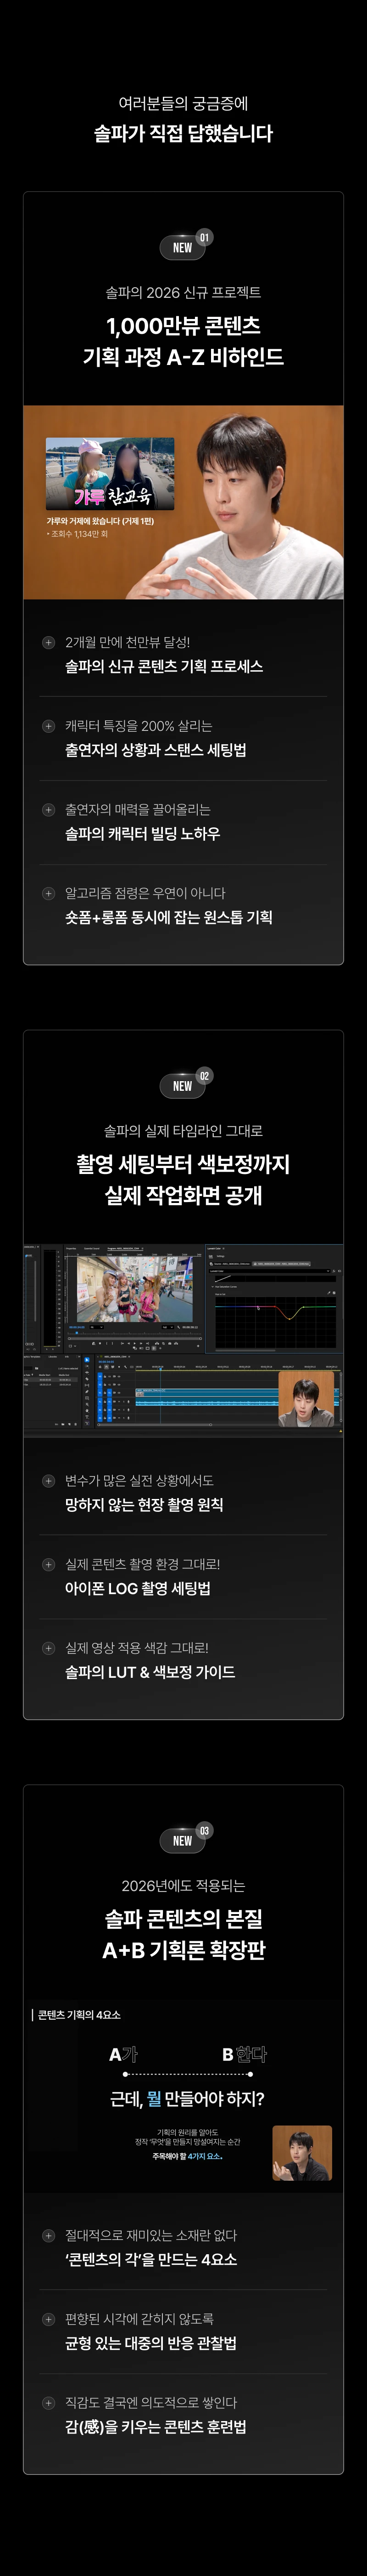Viewport: 367px width, 2576px height.
Task: Click the '캐릭터 특징을 200% 살리는' text
Action: pos(139,726)
